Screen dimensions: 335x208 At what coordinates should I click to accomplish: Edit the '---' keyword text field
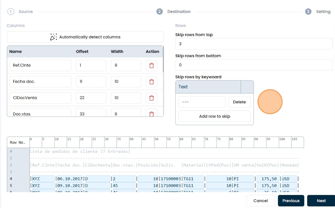coord(202,102)
